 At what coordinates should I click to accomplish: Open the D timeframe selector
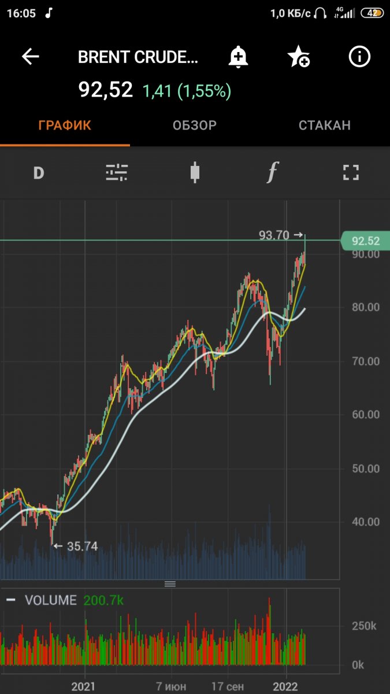click(x=39, y=172)
